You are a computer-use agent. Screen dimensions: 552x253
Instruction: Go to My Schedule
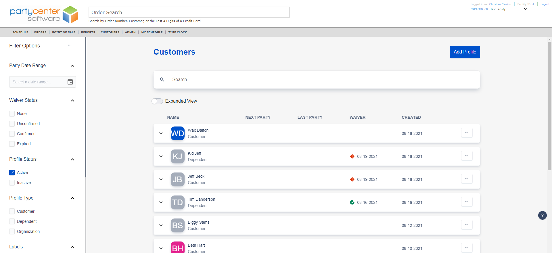pos(152,32)
